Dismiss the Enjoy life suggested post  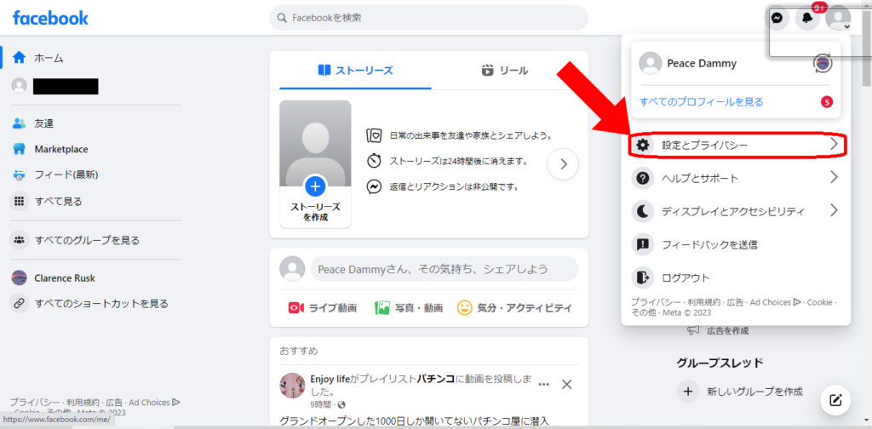566,384
